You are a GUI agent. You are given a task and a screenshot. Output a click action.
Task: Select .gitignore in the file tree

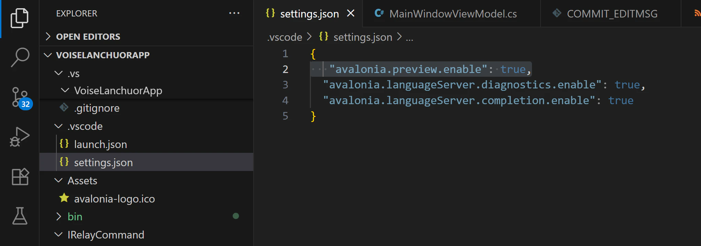coord(146,108)
